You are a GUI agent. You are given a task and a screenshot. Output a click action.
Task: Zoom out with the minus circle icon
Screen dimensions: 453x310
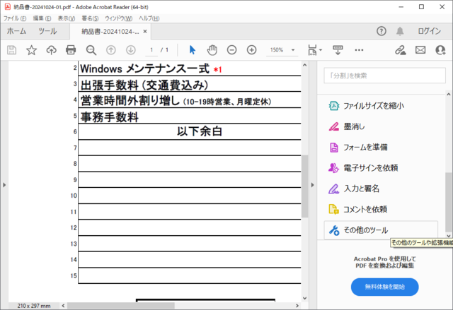(231, 50)
